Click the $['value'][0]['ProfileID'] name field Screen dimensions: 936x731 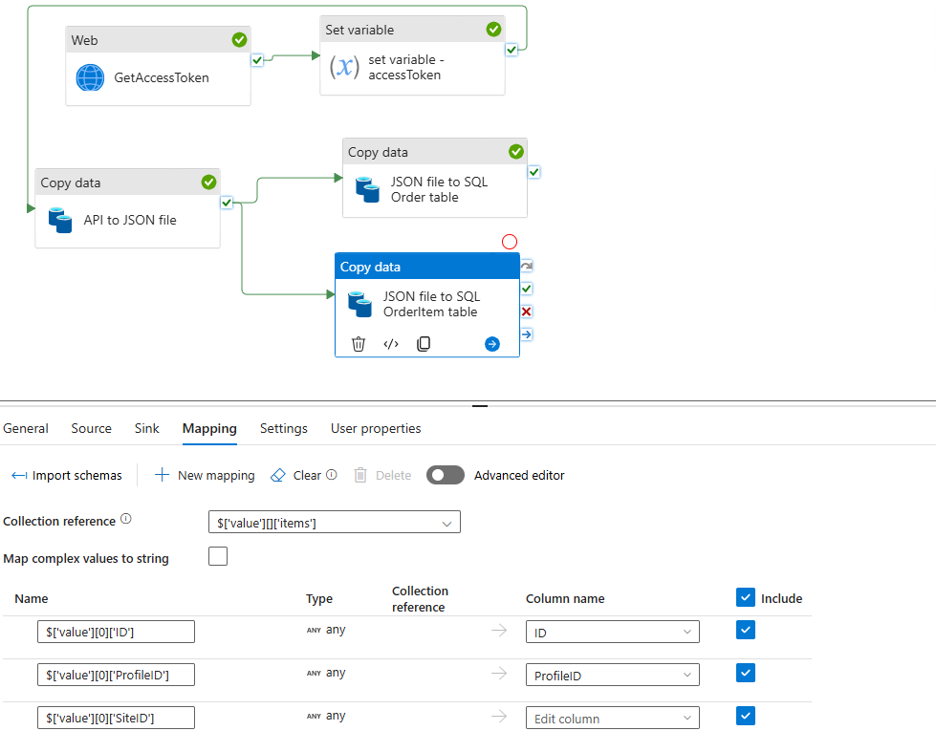tap(116, 675)
